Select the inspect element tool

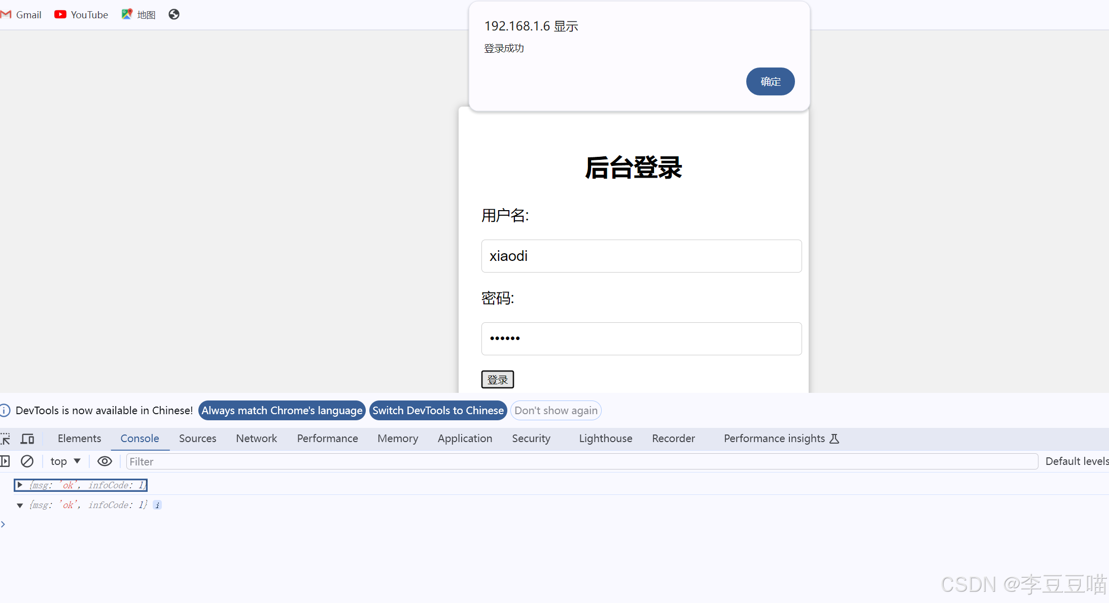click(x=6, y=439)
